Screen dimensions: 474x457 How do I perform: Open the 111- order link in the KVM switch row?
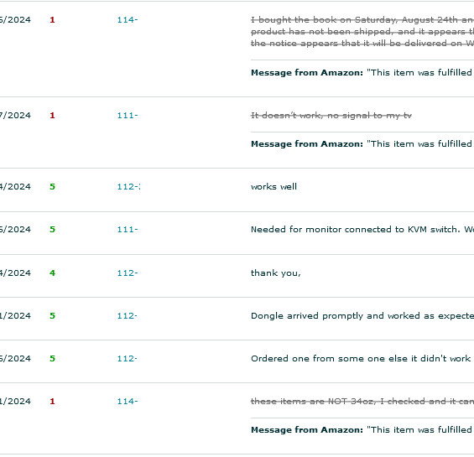128,230
